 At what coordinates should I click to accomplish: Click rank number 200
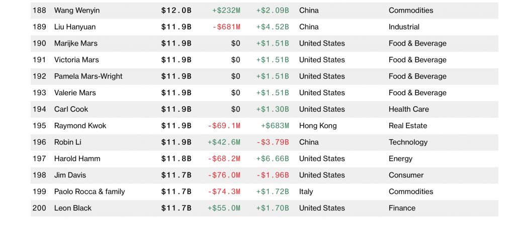39,208
